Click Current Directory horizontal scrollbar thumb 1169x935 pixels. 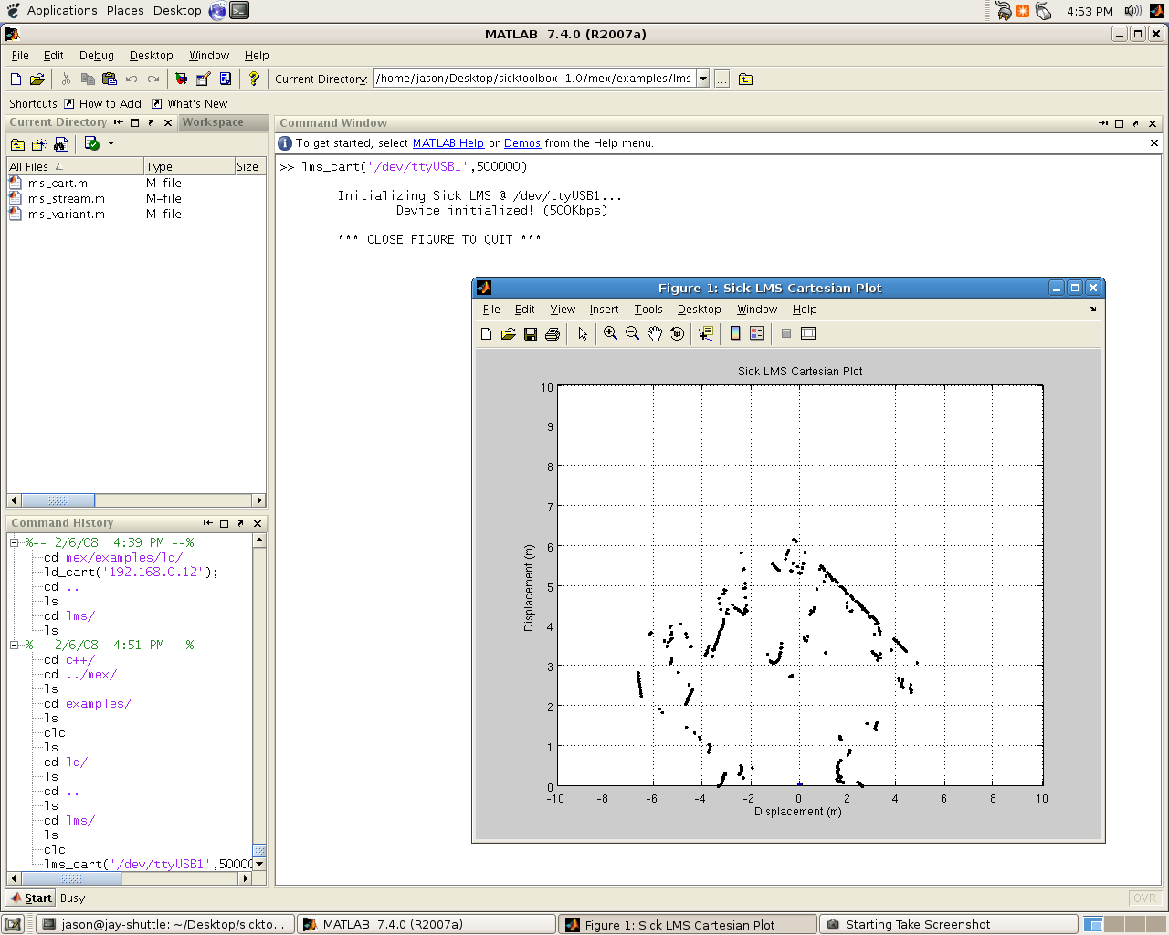(x=58, y=500)
